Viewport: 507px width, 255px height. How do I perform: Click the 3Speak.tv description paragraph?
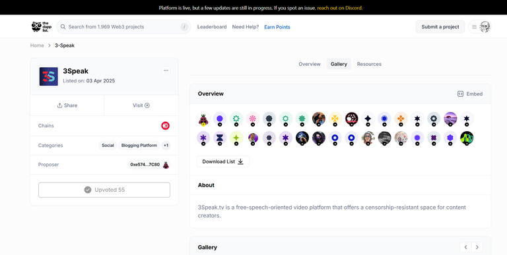332,211
